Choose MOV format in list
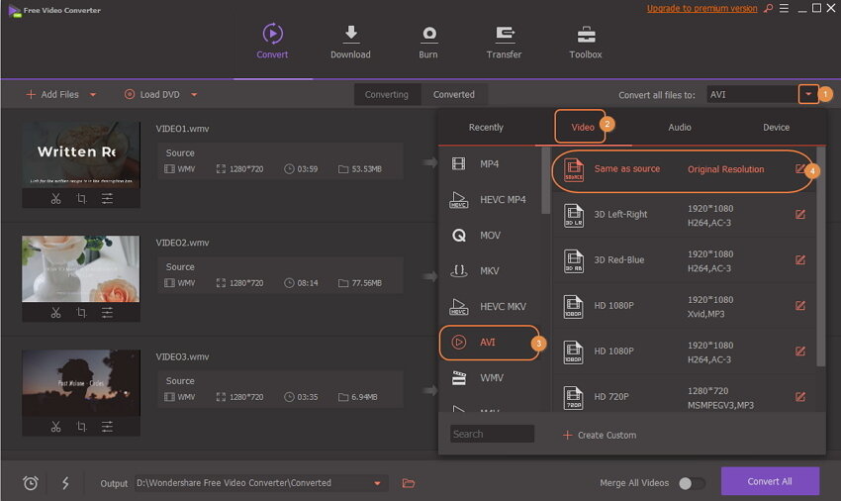Image resolution: width=841 pixels, height=501 pixels. 490,236
